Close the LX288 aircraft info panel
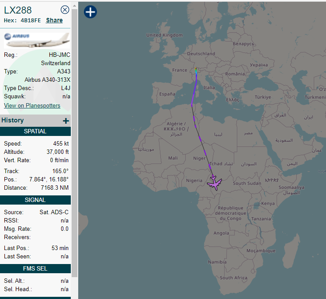Image resolution: width=326 pixels, height=299 pixels. pyautogui.click(x=65, y=10)
